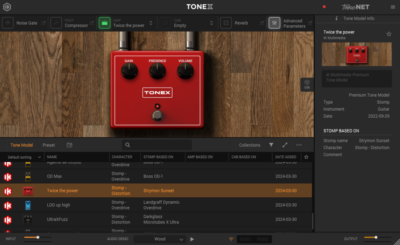Image resolution: width=400 pixels, height=245 pixels.
Task: Play the audio demo
Action: (x=192, y=239)
